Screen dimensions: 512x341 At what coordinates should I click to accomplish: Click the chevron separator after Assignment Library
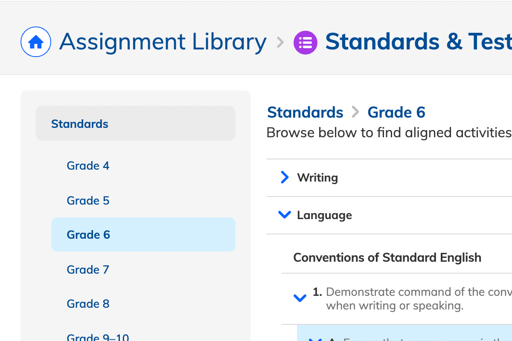[279, 43]
